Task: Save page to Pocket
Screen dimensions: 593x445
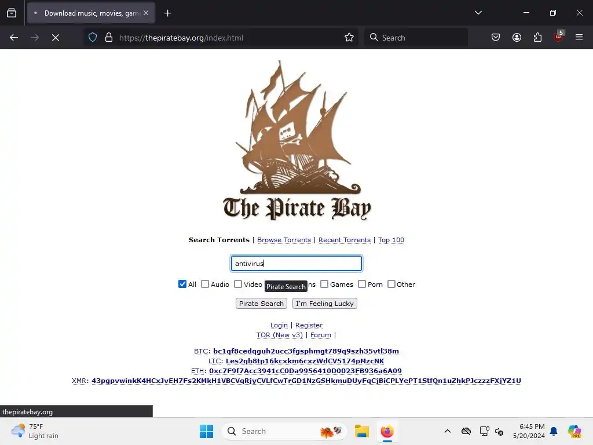Action: [x=496, y=38]
